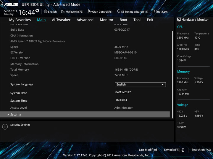Click the ASUS logo
Screen dimensions: 213x159
click(x=11, y=4)
